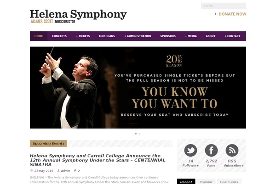The width and height of the screenshot is (276, 184).
Task: Click the 2015-16 season banner image
Action: (138, 87)
